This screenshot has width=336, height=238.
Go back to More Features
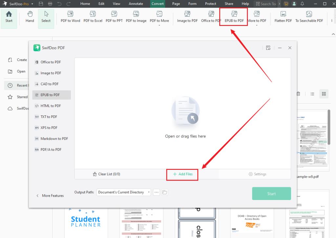click(50, 196)
